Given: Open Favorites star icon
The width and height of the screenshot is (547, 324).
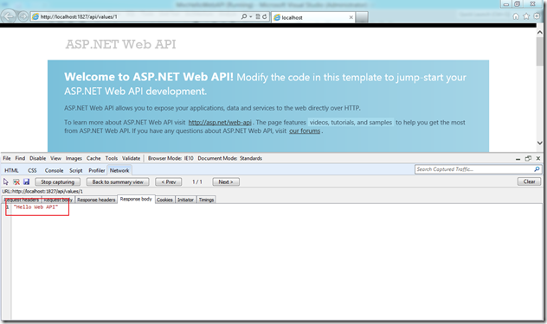Looking at the screenshot, I should coord(526,16).
